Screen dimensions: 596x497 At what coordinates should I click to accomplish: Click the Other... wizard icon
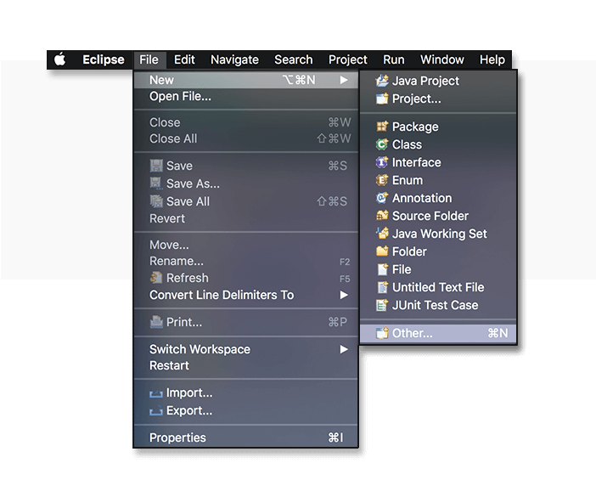coord(382,333)
